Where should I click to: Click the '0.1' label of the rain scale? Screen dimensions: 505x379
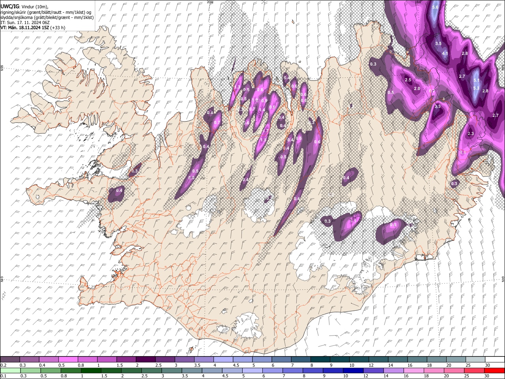(3, 376)
